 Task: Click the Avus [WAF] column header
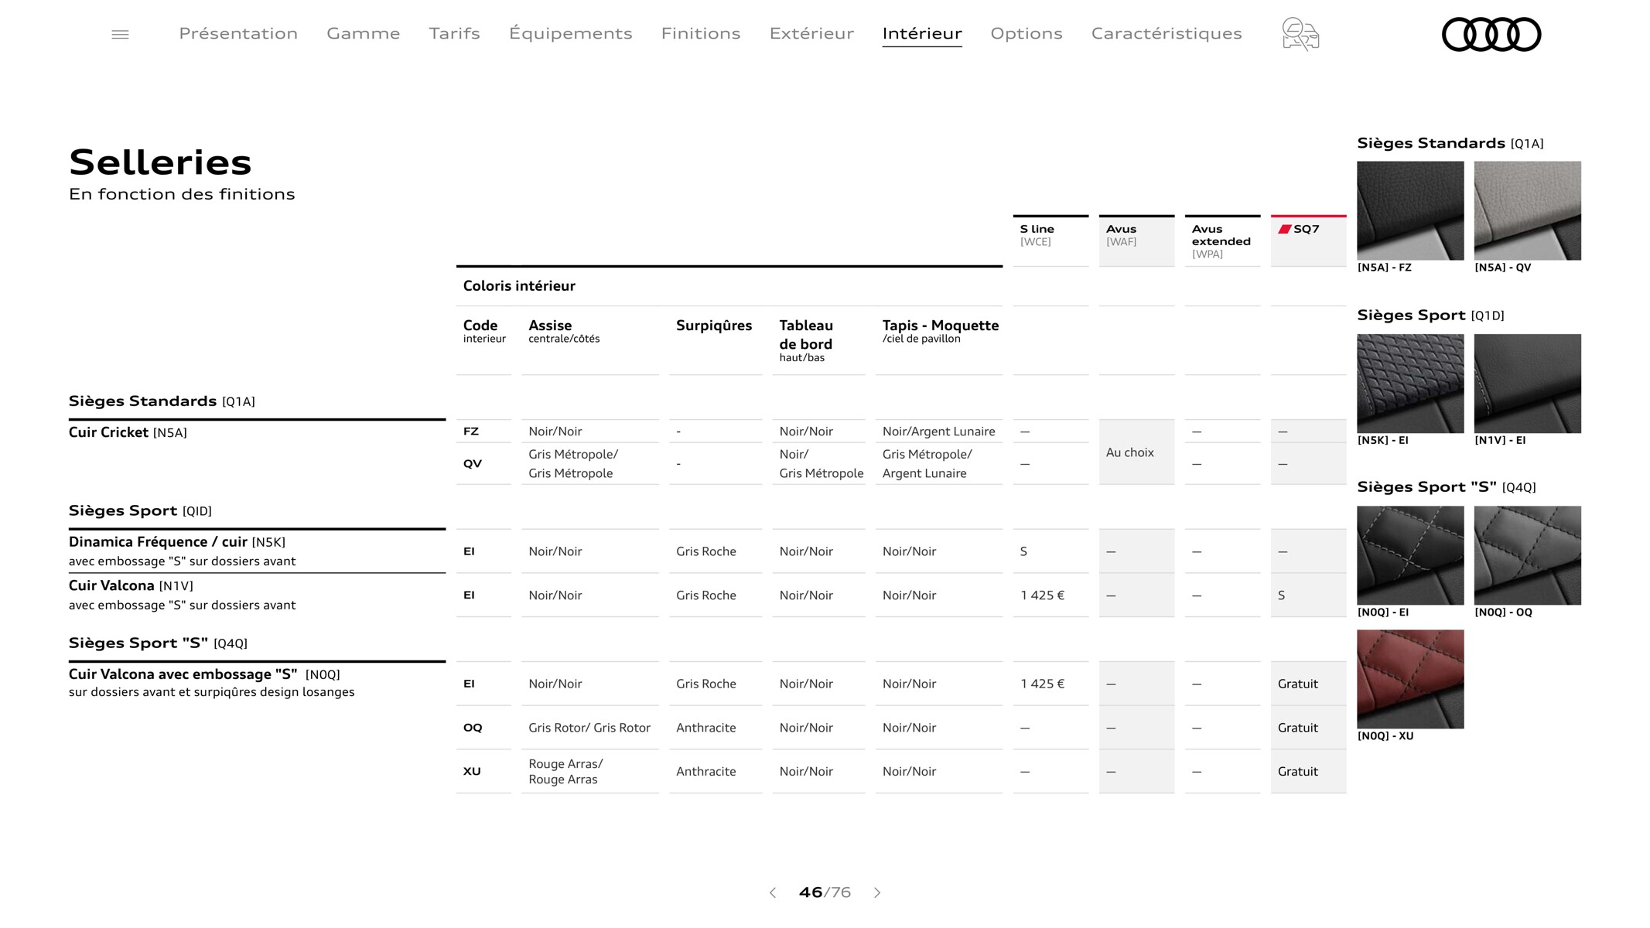(x=1136, y=241)
